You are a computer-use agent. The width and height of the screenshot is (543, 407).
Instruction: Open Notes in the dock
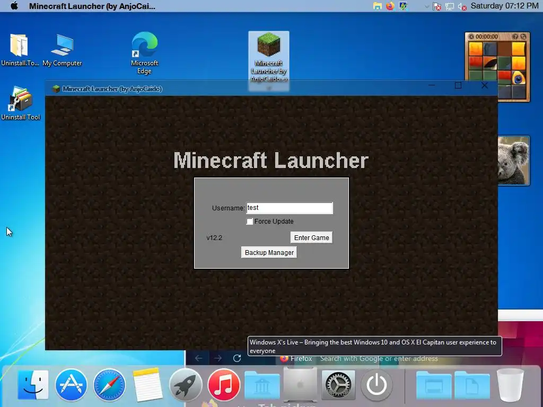(147, 385)
